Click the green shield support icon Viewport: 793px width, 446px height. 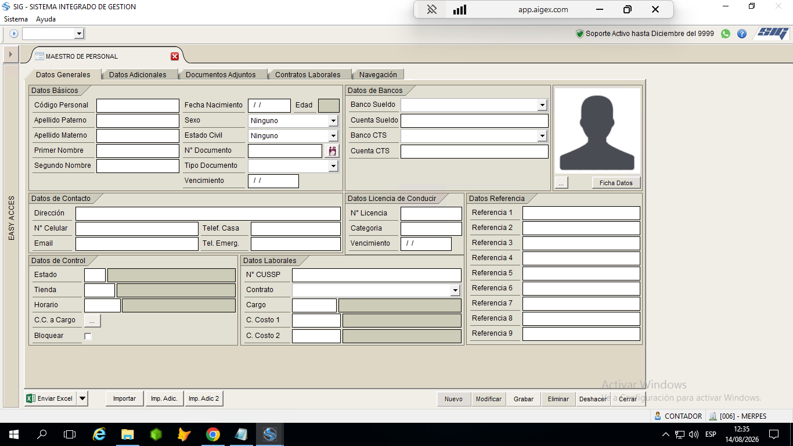[x=579, y=34]
